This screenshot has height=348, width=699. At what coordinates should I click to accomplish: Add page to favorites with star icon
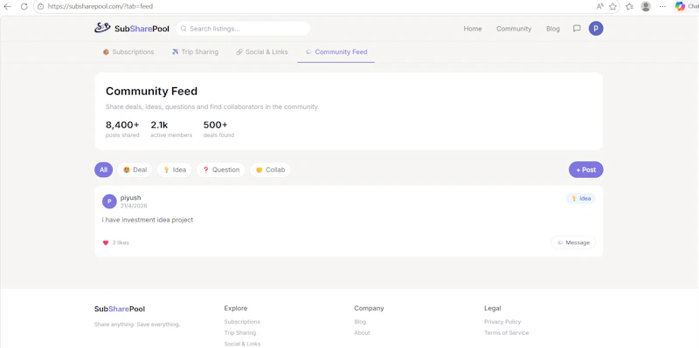[x=613, y=7]
